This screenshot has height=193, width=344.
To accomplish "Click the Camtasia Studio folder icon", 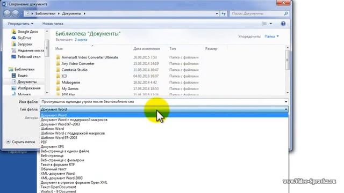I will coord(58,70).
